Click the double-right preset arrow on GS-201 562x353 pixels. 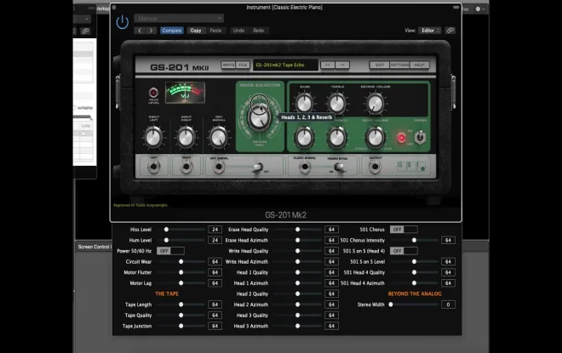342,65
